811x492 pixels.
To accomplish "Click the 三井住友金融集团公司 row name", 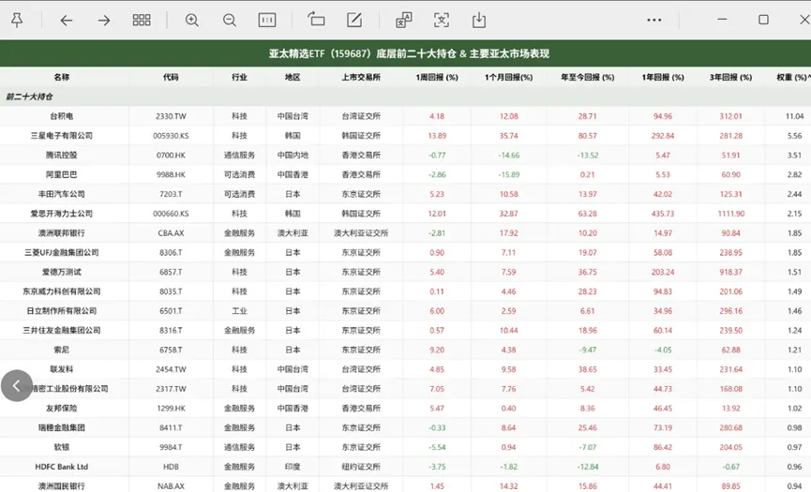I will click(x=62, y=330).
